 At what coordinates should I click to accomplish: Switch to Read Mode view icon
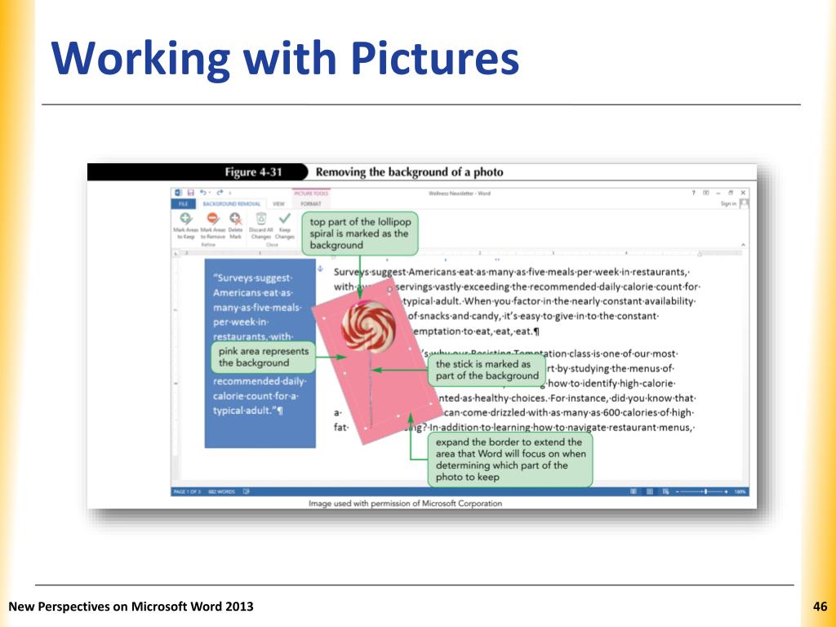pyautogui.click(x=634, y=491)
